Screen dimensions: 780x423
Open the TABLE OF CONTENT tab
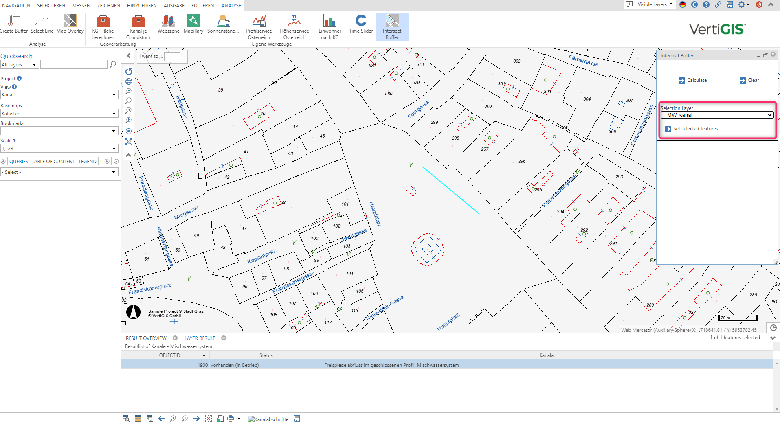(53, 162)
